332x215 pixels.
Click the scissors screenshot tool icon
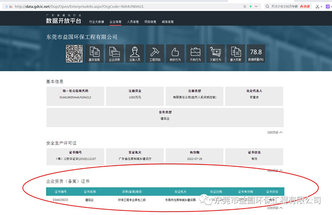[317, 7]
